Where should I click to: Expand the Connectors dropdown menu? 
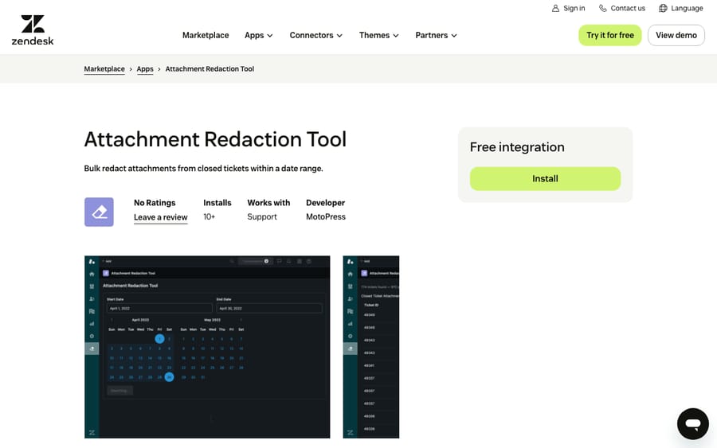coord(316,35)
